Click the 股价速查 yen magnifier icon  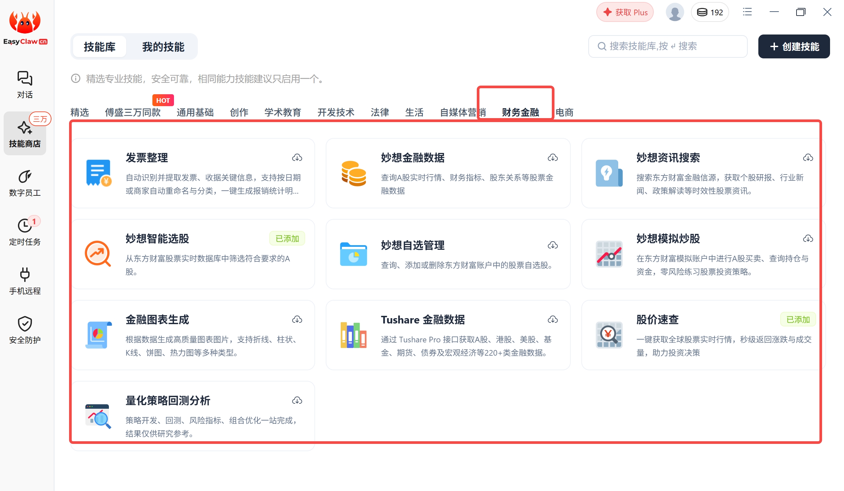point(609,335)
